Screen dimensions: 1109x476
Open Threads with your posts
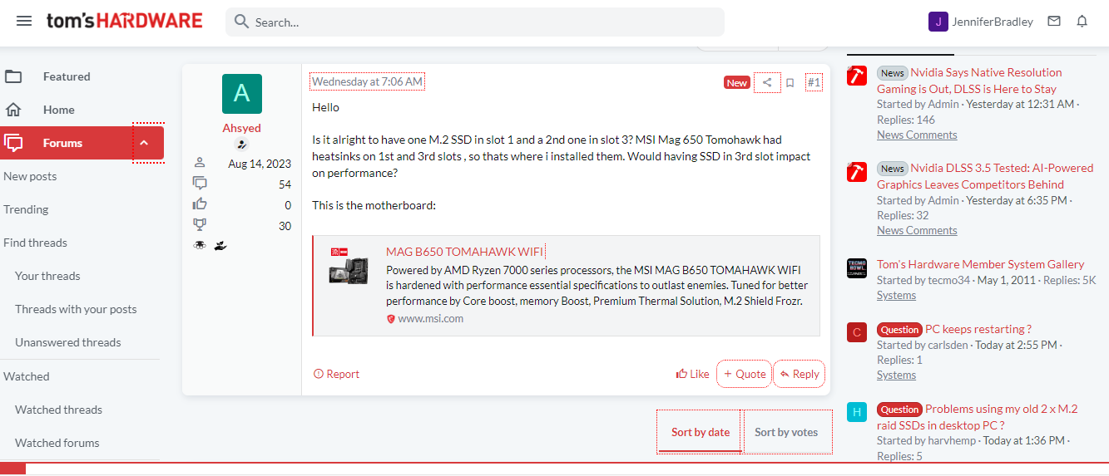click(76, 309)
